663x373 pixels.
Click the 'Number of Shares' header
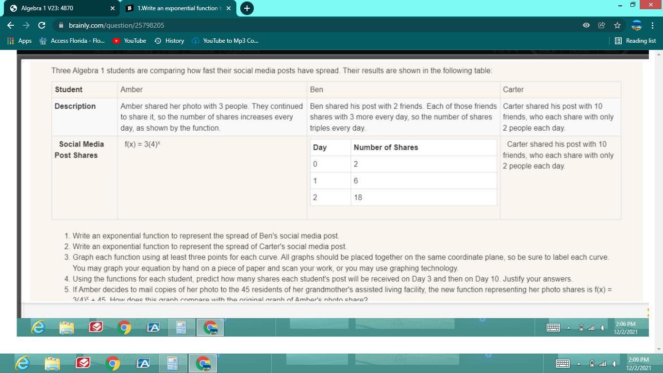386,147
